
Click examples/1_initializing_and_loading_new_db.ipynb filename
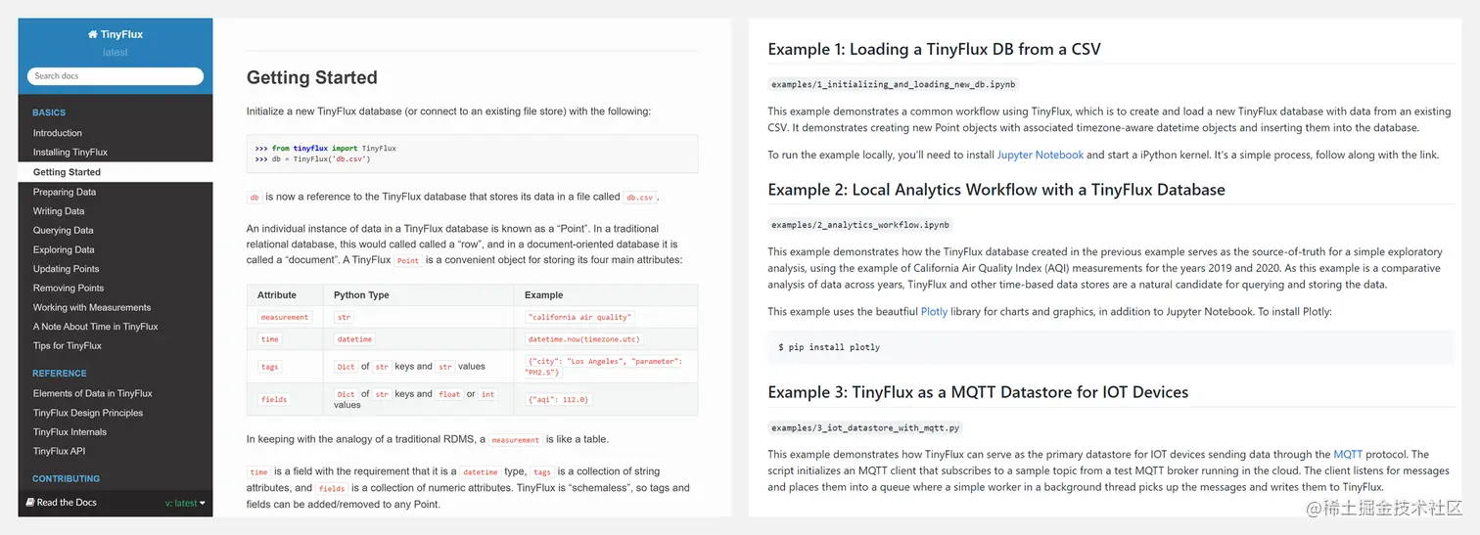(894, 84)
